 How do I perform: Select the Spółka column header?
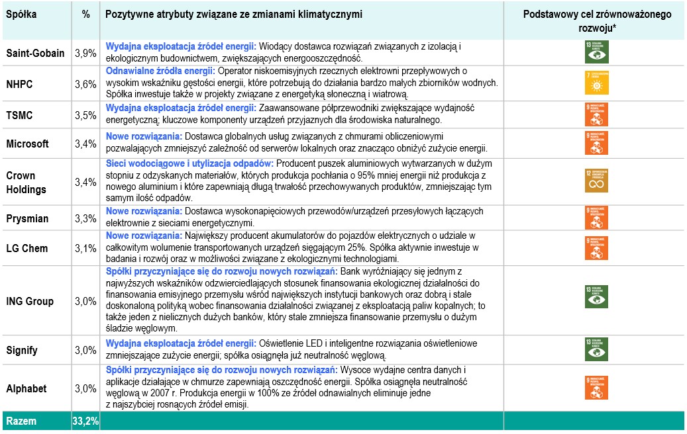click(21, 15)
